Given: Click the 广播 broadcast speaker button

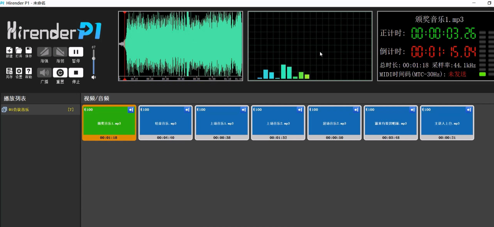Looking at the screenshot, I should (44, 73).
